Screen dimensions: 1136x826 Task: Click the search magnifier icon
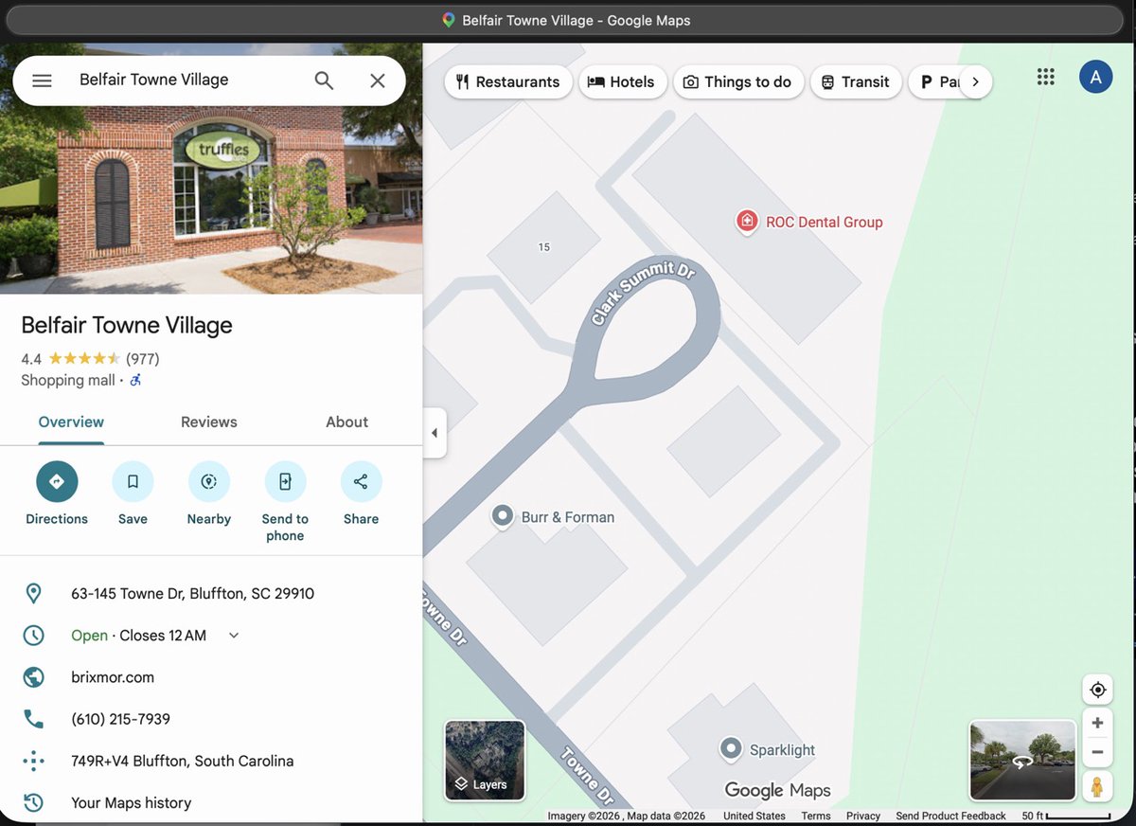(324, 81)
